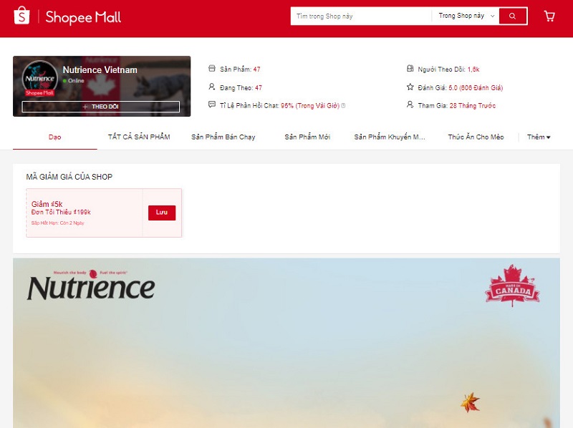Click the Nutrience banner image

coord(286,344)
